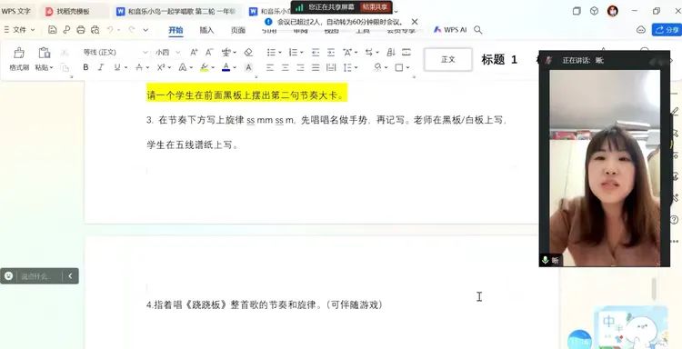The image size is (682, 349).
Task: Decrease the paragraph indent
Action: point(316,52)
